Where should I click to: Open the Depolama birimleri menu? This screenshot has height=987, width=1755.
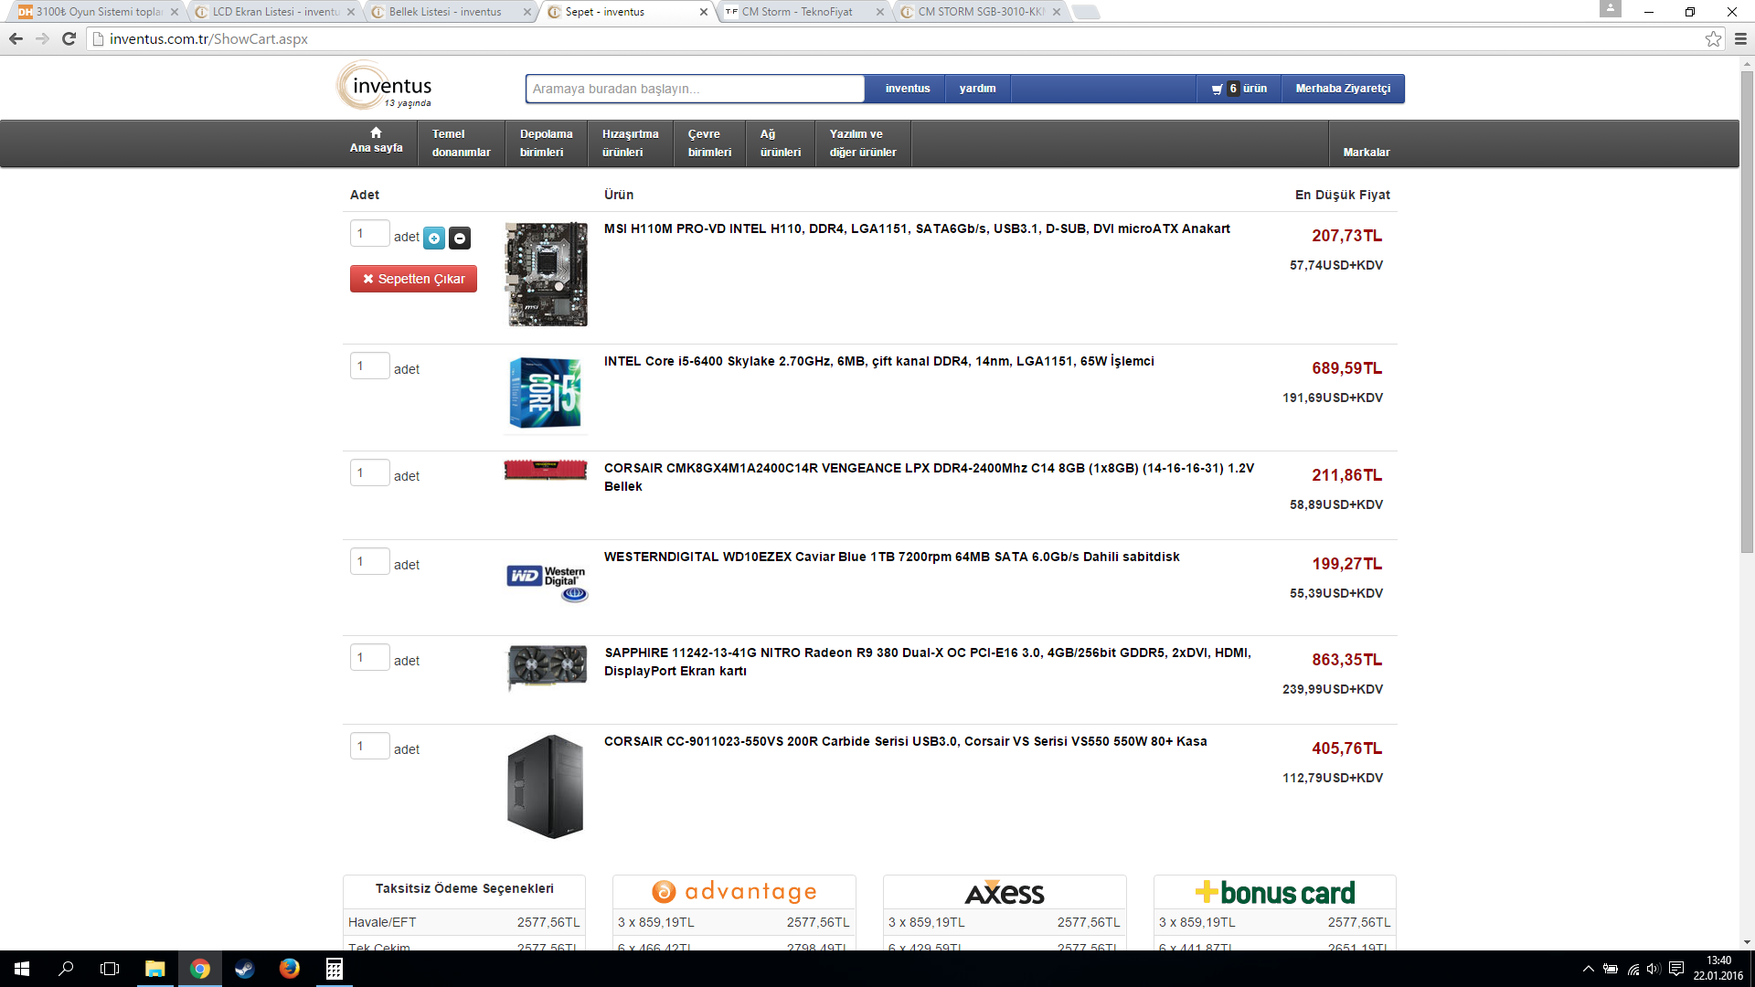[546, 143]
